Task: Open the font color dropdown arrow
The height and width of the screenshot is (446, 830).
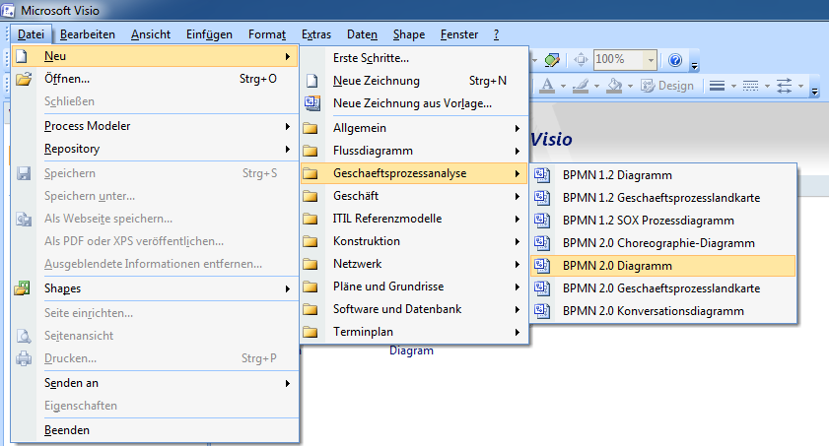Action: tap(563, 86)
